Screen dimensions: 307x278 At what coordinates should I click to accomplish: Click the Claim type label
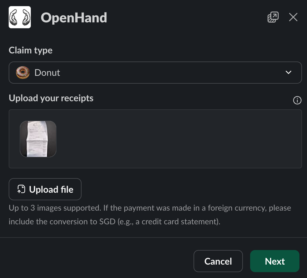31,50
